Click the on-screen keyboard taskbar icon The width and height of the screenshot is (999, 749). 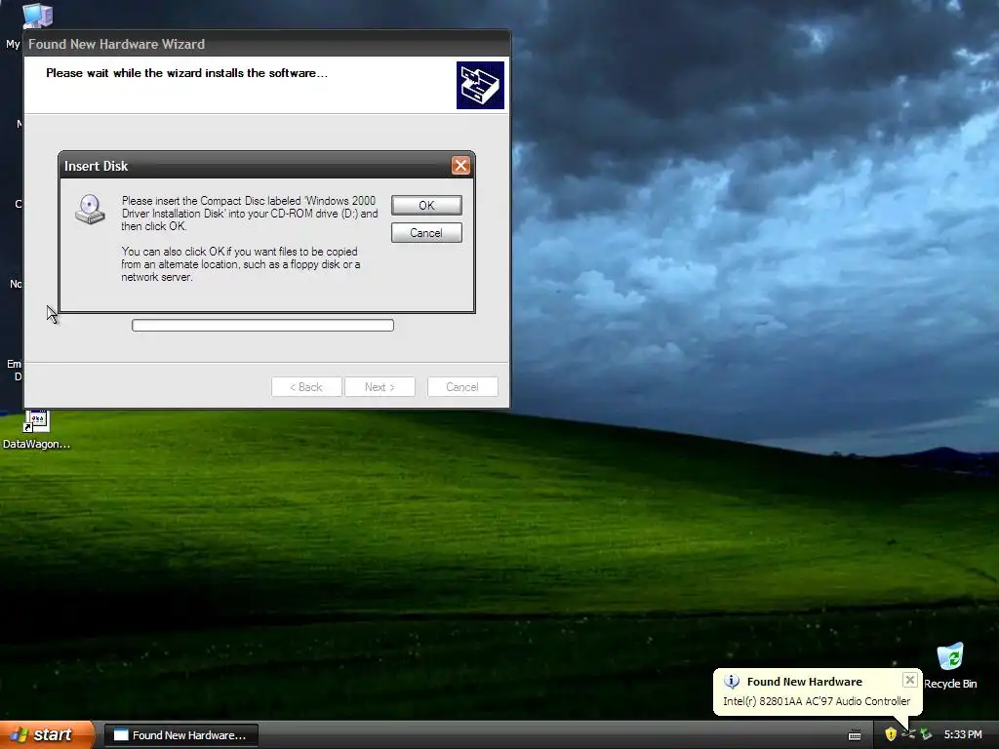(x=855, y=735)
